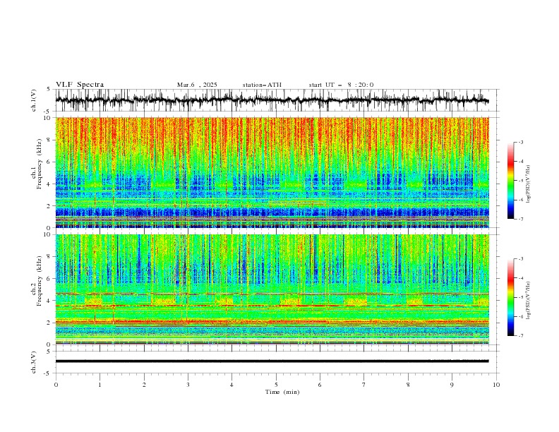Click the 'ch.1(V)' waveform axis label
Viewport: 559px width, 432px height.
[x=34, y=100]
